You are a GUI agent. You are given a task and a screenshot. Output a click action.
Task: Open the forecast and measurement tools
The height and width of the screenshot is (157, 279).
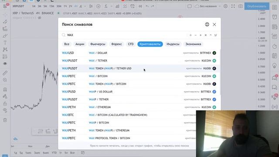(5, 57)
